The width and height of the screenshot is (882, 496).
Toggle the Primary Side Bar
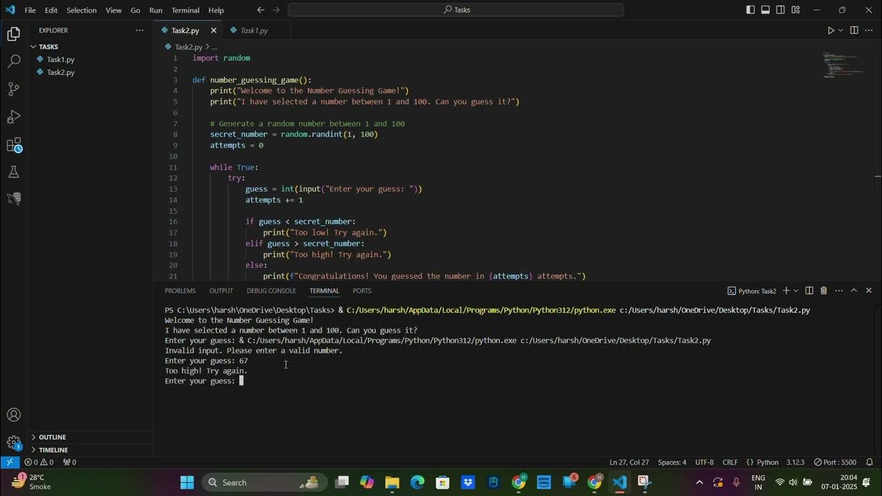[x=750, y=10]
